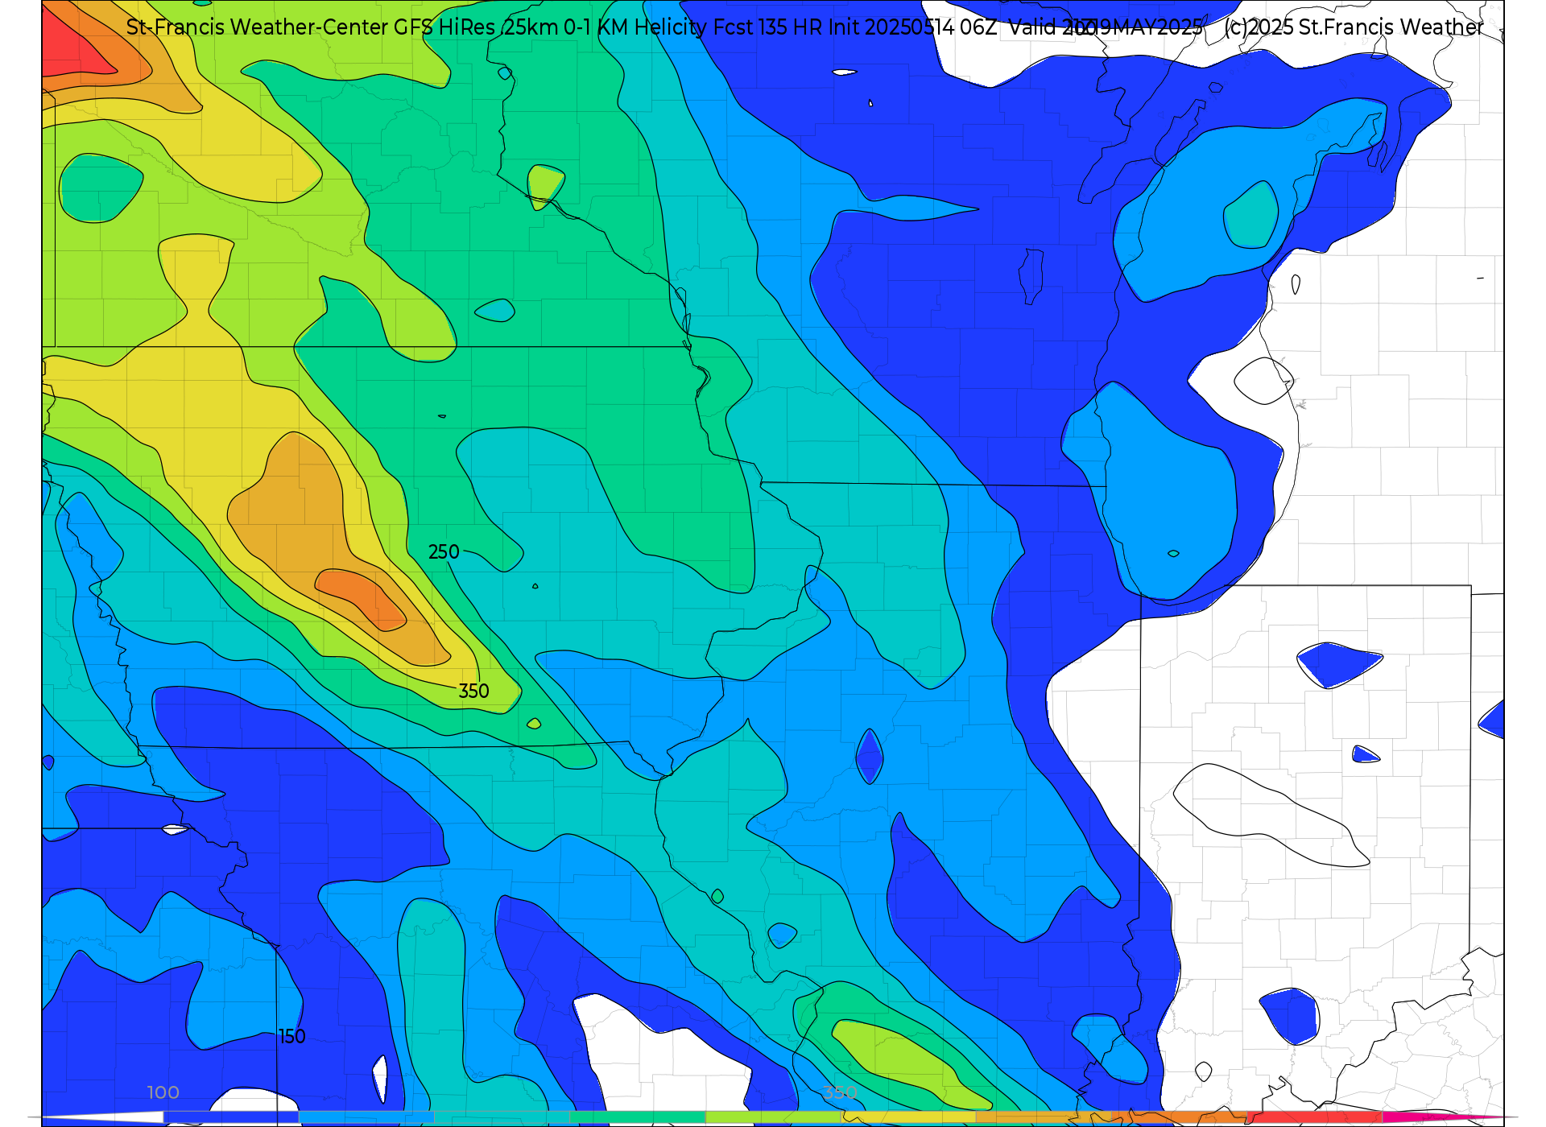Click the dark blue segment of the colorbar
Image resolution: width=1546 pixels, height=1127 pixels.
tap(231, 1117)
